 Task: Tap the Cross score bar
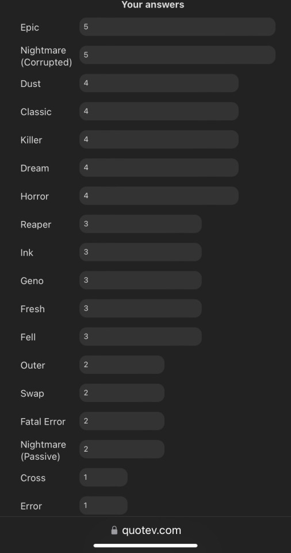coord(104,478)
